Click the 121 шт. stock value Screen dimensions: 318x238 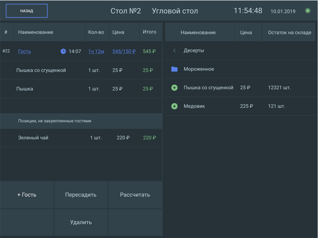point(276,106)
